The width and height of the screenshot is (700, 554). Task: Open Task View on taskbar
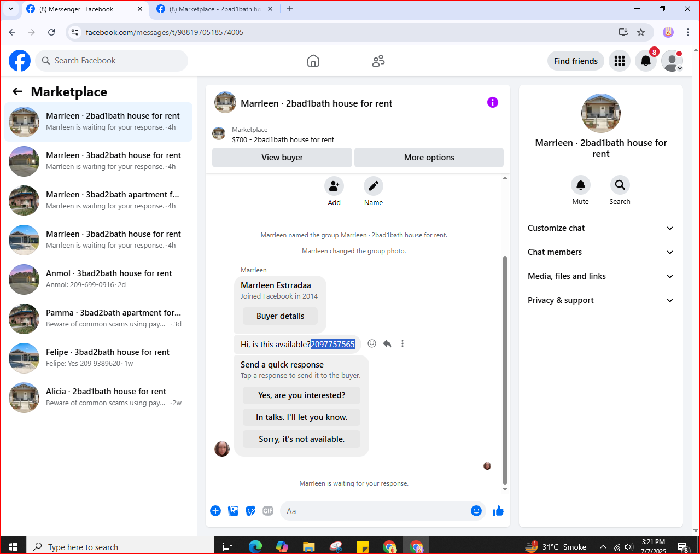pyautogui.click(x=227, y=546)
